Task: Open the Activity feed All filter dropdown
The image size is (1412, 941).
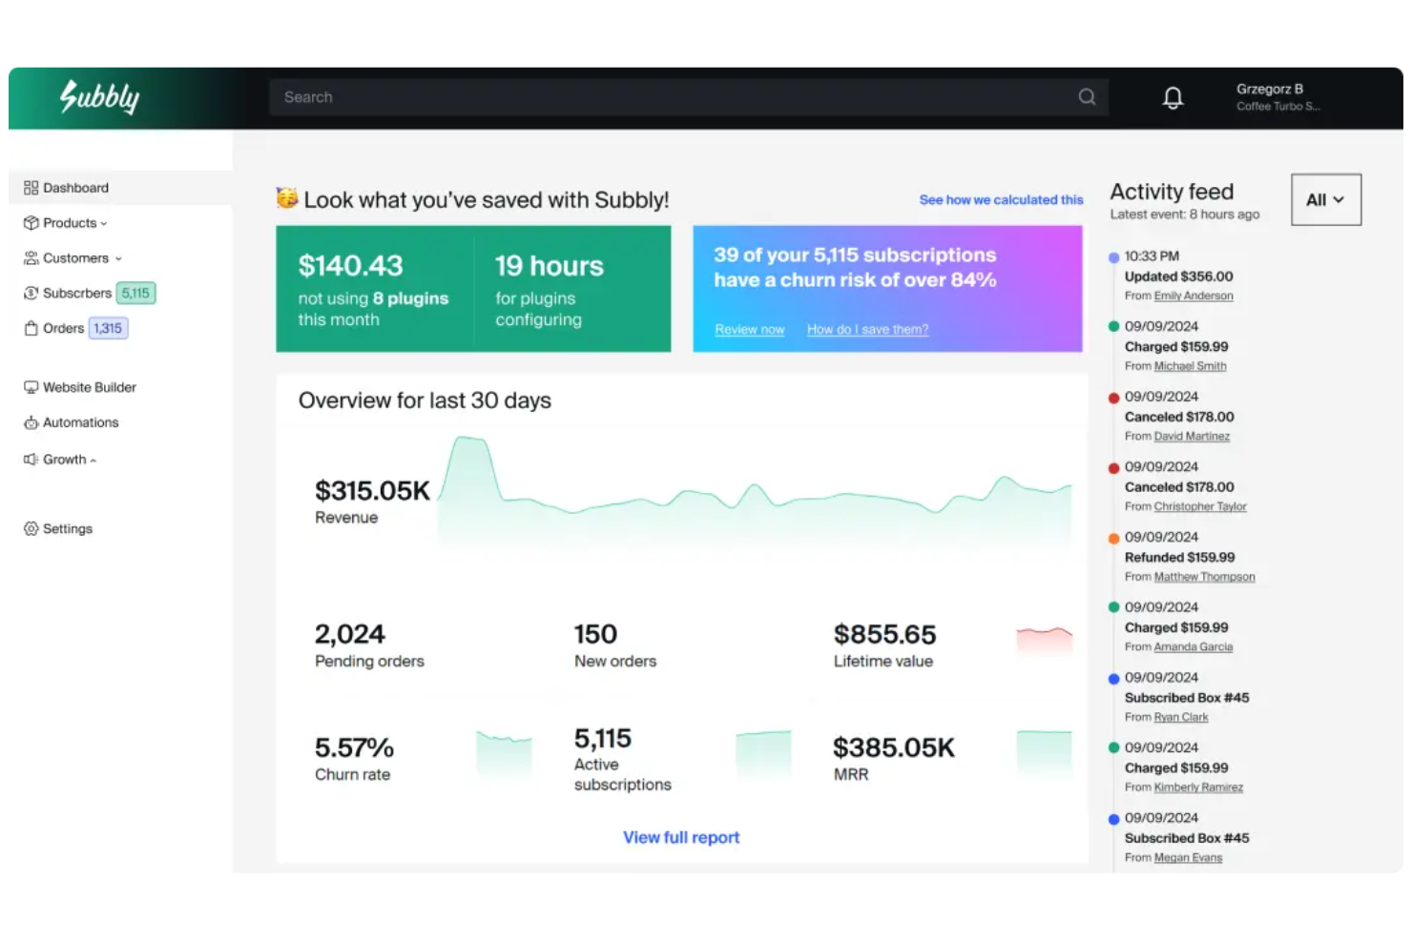Action: 1325,199
